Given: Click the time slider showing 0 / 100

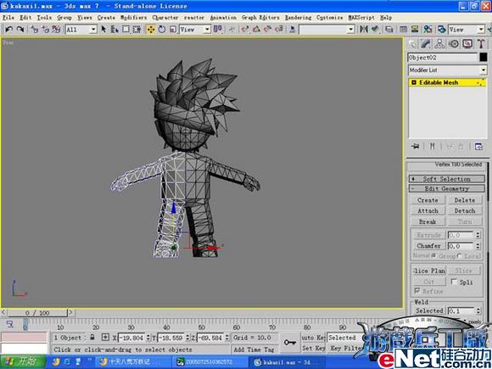Looking at the screenshot, I should [x=37, y=312].
